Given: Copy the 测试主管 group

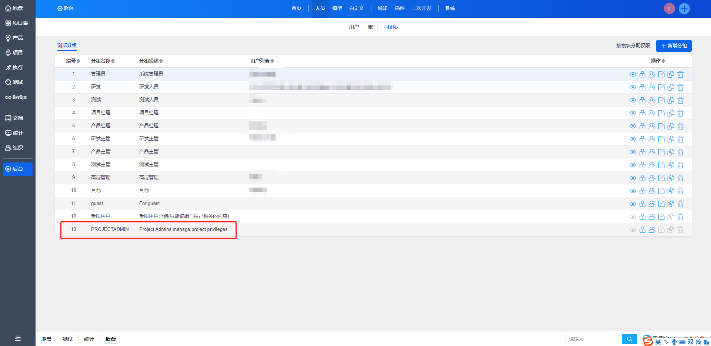Looking at the screenshot, I should [x=671, y=165].
